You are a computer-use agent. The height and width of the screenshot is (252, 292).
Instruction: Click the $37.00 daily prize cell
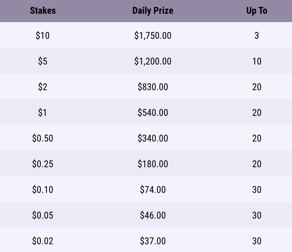tap(153, 241)
